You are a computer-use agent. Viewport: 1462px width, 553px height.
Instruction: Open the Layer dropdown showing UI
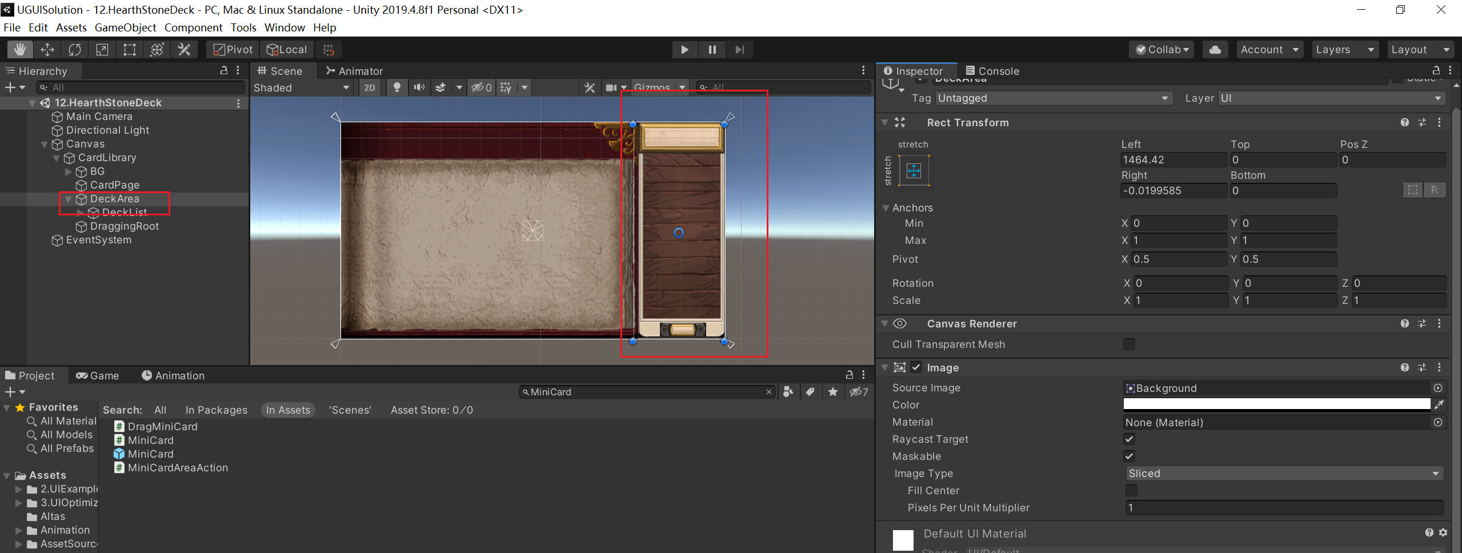pos(1331,98)
